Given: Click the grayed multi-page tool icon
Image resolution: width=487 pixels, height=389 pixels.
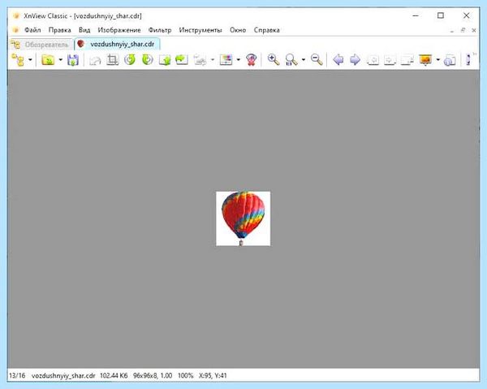Looking at the screenshot, I should pos(200,59).
